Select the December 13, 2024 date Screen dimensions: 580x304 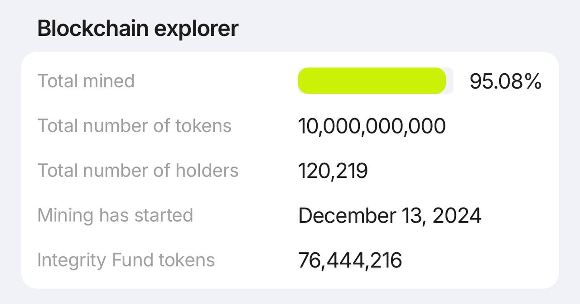(x=390, y=216)
